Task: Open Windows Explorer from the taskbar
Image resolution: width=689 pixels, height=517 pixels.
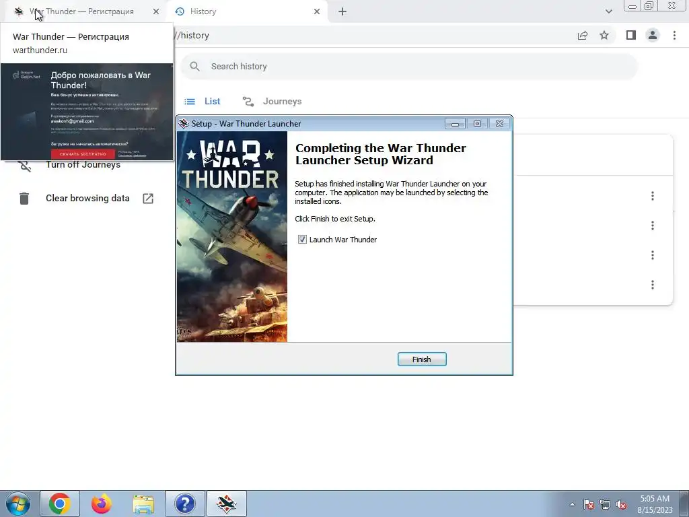Action: click(x=143, y=504)
